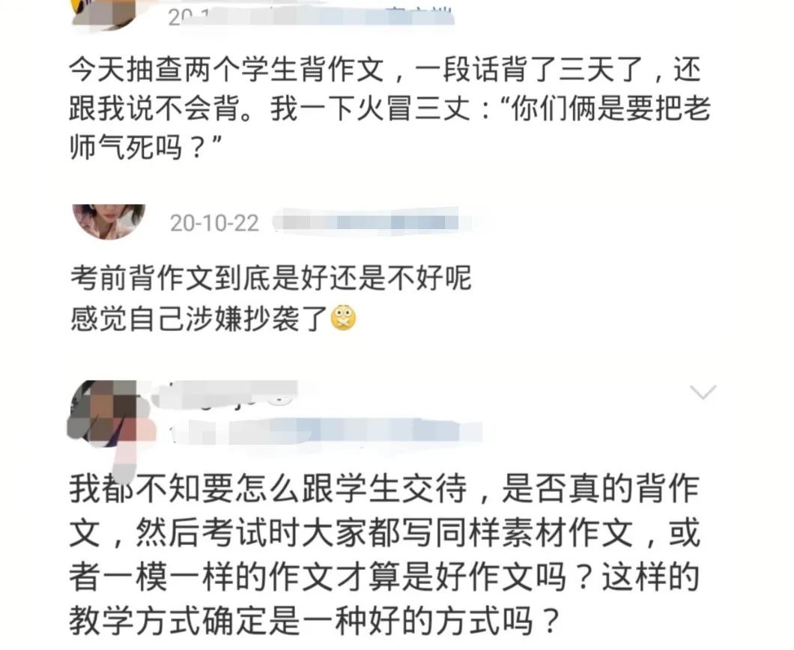The image size is (794, 650).
Task: Tap the woman's profile avatar beside 20-10-22
Action: [109, 221]
